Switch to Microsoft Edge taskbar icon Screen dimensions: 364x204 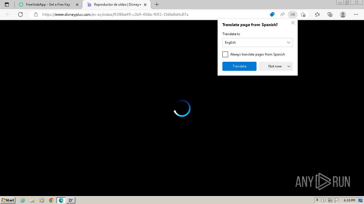tap(61, 200)
